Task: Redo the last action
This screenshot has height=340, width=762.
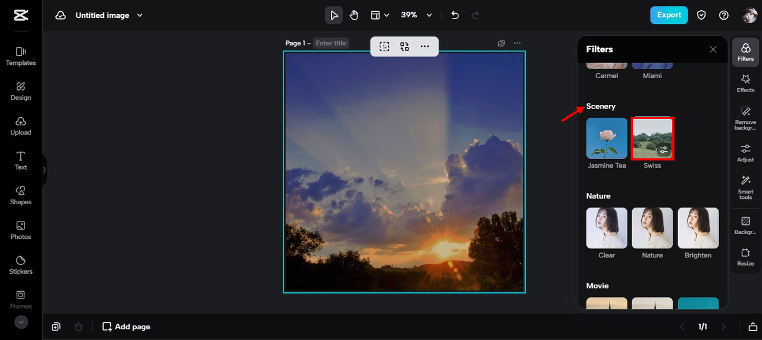Action: [x=475, y=15]
